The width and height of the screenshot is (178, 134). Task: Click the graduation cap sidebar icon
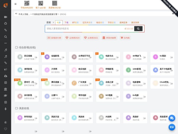click(x=6, y=96)
